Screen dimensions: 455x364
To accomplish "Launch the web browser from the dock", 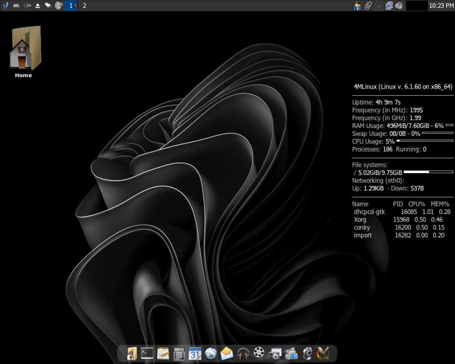I will pyautogui.click(x=211, y=354).
